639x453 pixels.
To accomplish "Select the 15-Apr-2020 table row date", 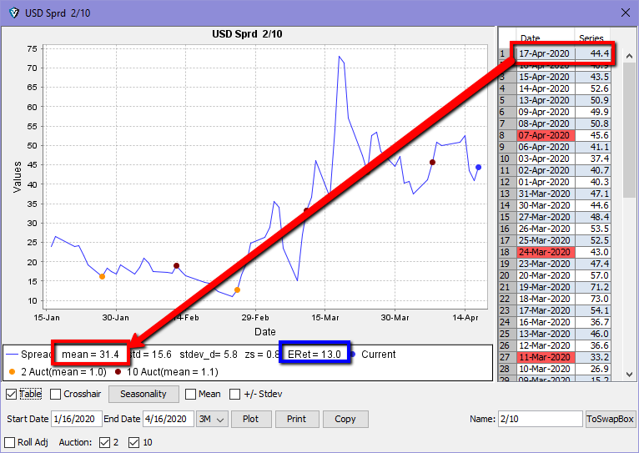I will point(546,77).
